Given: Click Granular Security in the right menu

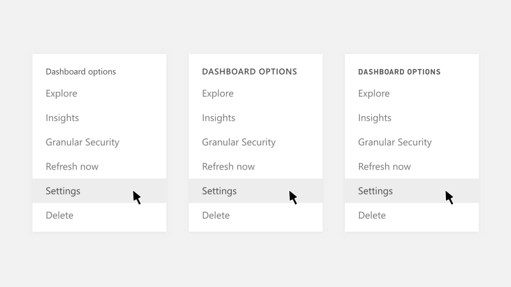Looking at the screenshot, I should (x=395, y=142).
